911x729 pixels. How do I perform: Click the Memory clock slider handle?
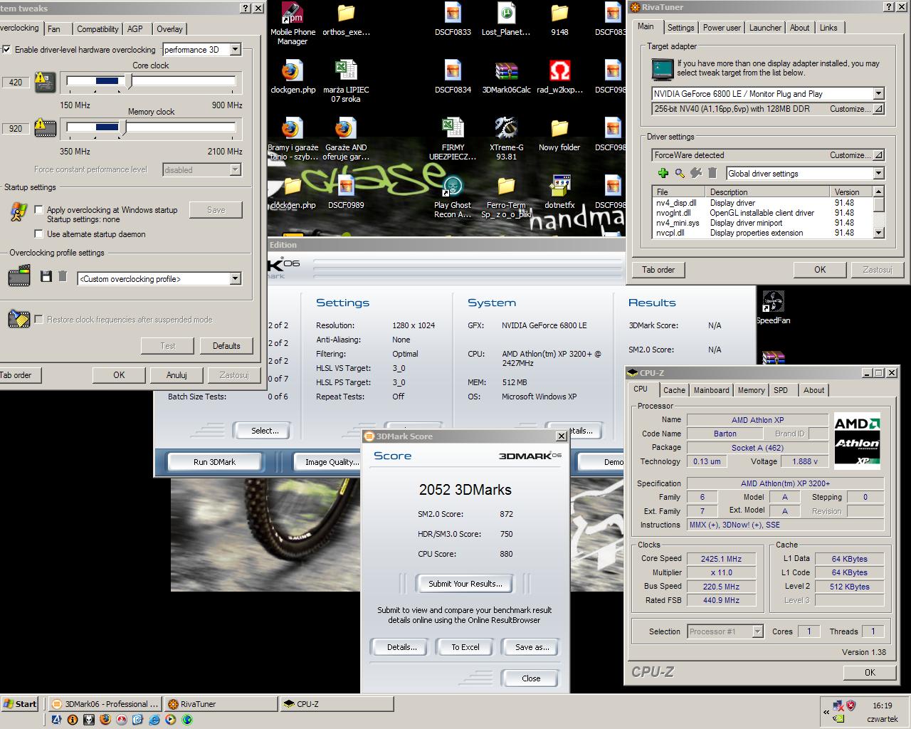pyautogui.click(x=125, y=127)
